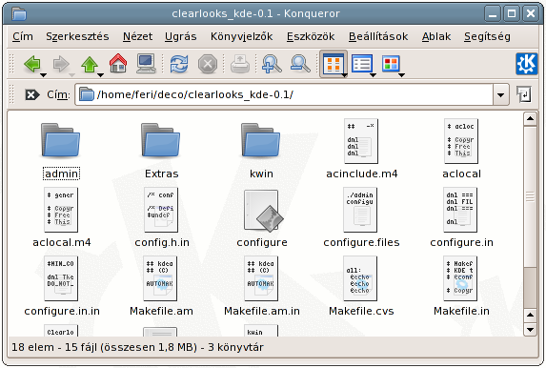This screenshot has width=546, height=368.
Task: Open Forward history dropdown arrow
Action: pos(71,75)
